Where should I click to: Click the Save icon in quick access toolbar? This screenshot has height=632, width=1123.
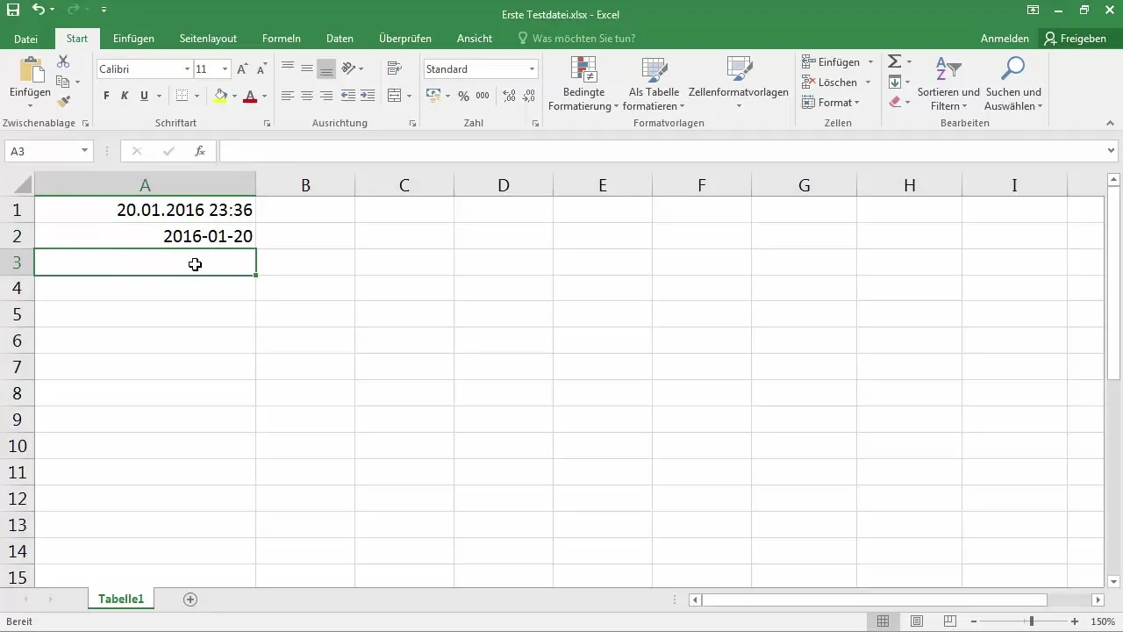[x=12, y=10]
